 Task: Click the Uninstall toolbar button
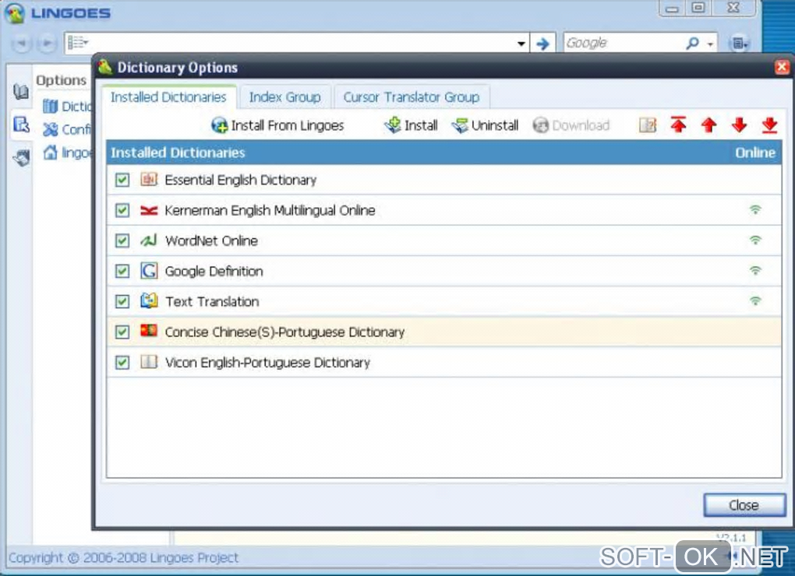[x=486, y=125]
